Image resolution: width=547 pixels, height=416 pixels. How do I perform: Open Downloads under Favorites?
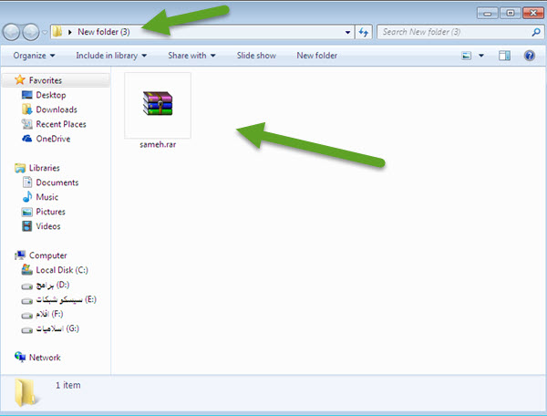57,109
